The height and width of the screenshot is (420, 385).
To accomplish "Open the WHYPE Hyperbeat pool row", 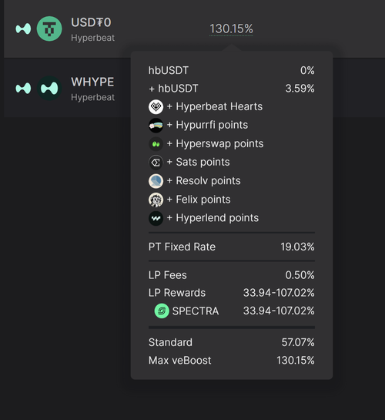I will [67, 89].
